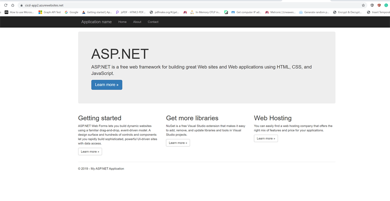This screenshot has width=390, height=201.
Task: Click the 'You can easily find a web hosting' paragraph
Action: click(293, 128)
